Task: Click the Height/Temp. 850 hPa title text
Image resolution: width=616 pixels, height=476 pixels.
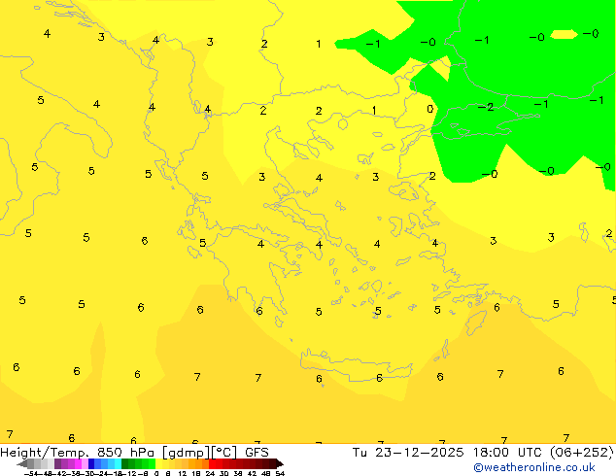Action: [x=77, y=453]
